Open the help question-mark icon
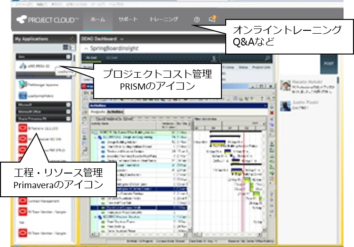 pos(197,20)
